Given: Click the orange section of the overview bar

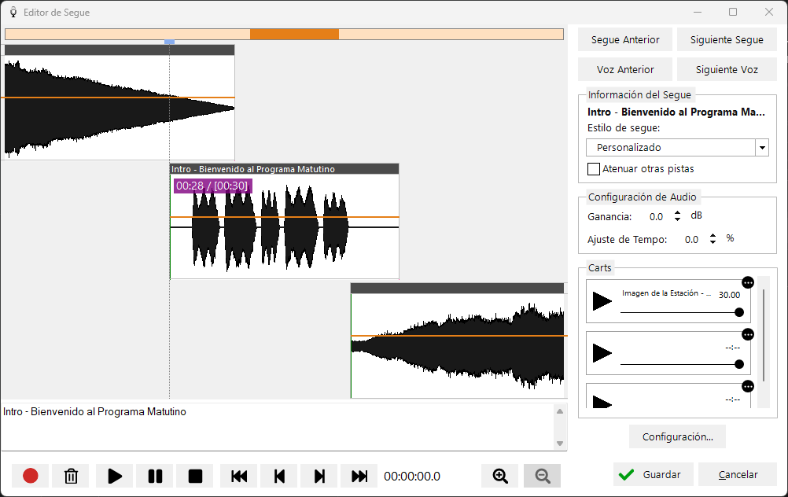Looking at the screenshot, I should click(294, 34).
